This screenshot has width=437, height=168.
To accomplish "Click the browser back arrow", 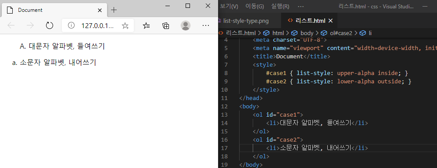I will (11, 25).
